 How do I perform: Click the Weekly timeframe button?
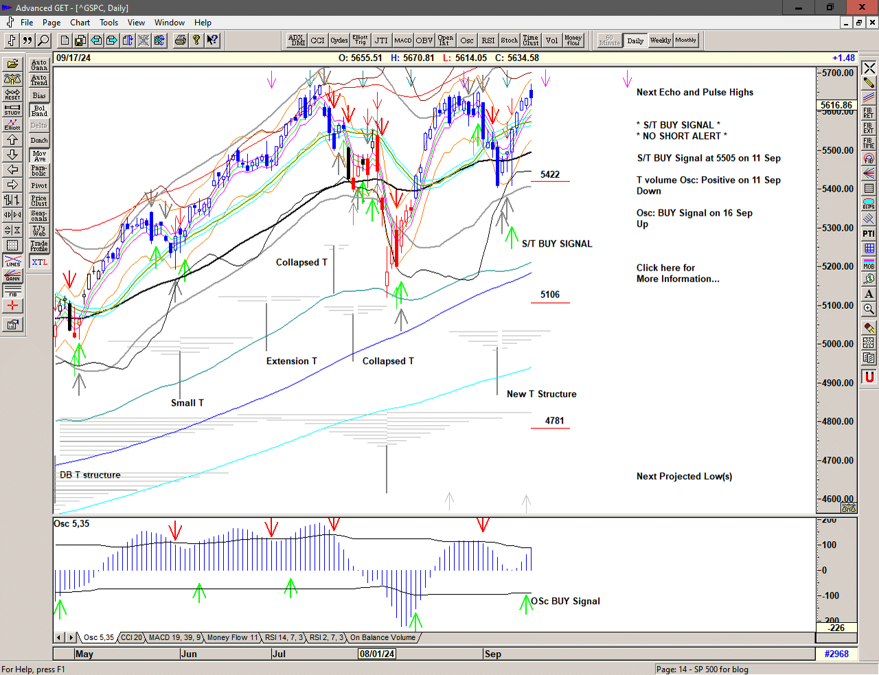pos(660,41)
